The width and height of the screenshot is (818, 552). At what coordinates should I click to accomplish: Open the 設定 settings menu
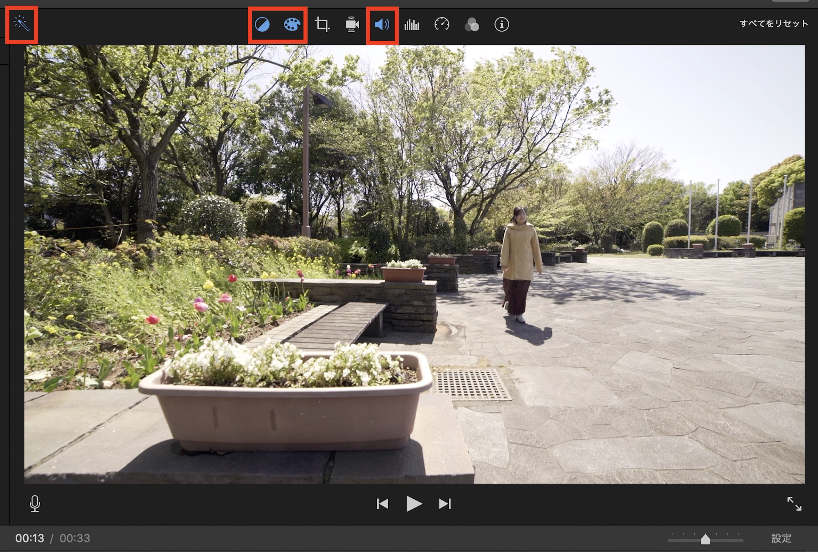pyautogui.click(x=781, y=539)
